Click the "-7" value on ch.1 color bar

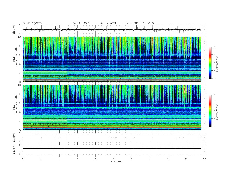(x=214, y=79)
